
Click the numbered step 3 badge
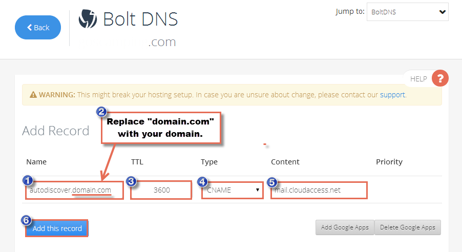tap(131, 181)
